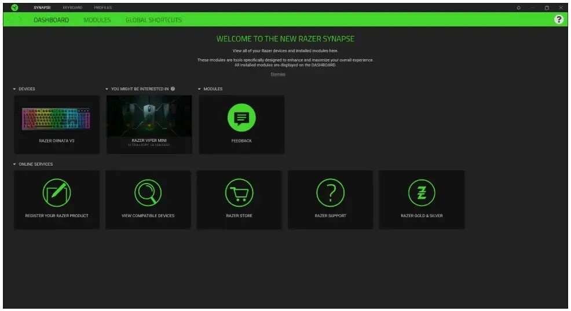The image size is (571, 311).
Task: Dismiss the welcome message
Action: [278, 74]
